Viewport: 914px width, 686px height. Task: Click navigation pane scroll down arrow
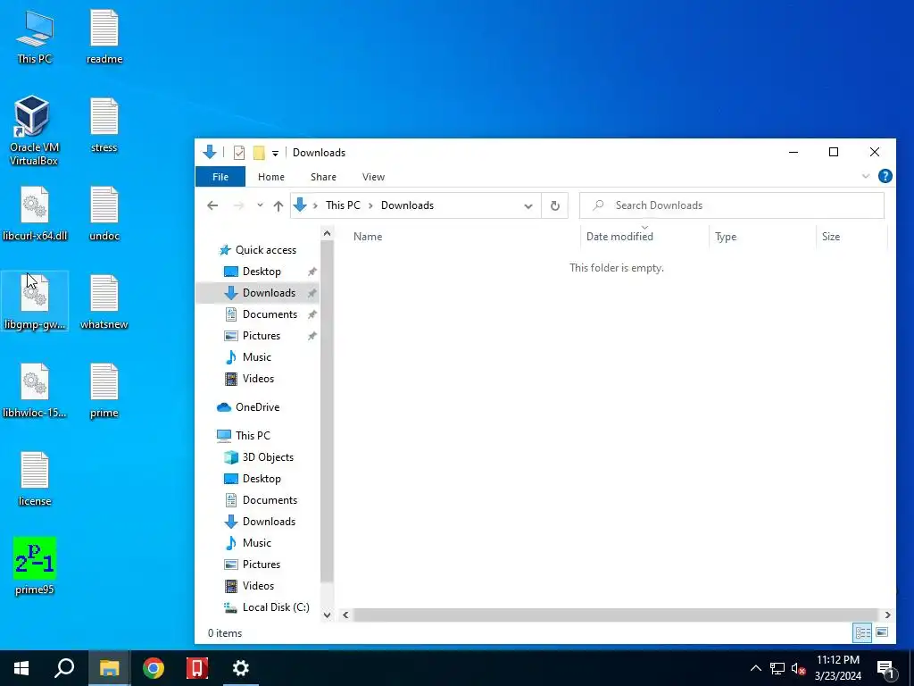tap(327, 615)
